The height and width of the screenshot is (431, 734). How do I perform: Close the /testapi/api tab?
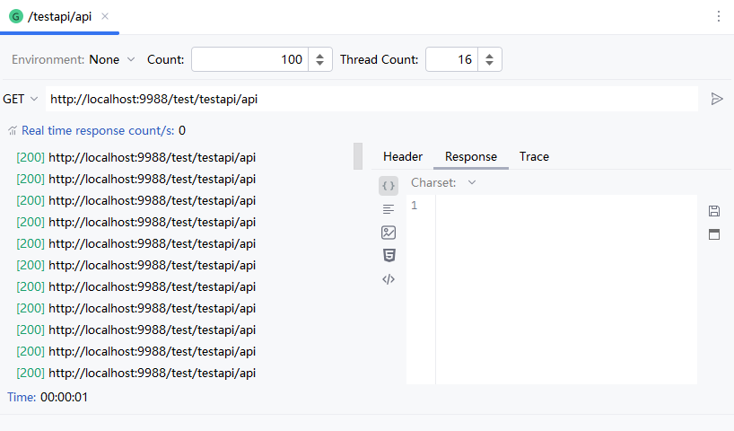[x=105, y=16]
